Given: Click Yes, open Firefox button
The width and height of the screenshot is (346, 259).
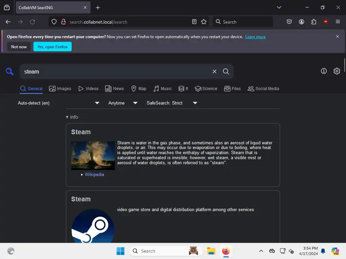Looking at the screenshot, I should click(52, 47).
